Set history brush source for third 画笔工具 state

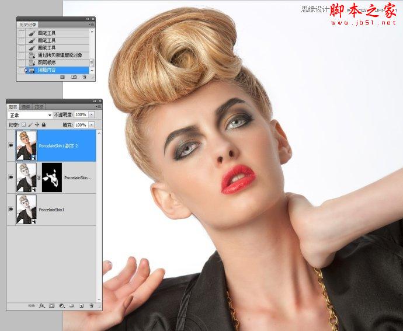(22, 48)
